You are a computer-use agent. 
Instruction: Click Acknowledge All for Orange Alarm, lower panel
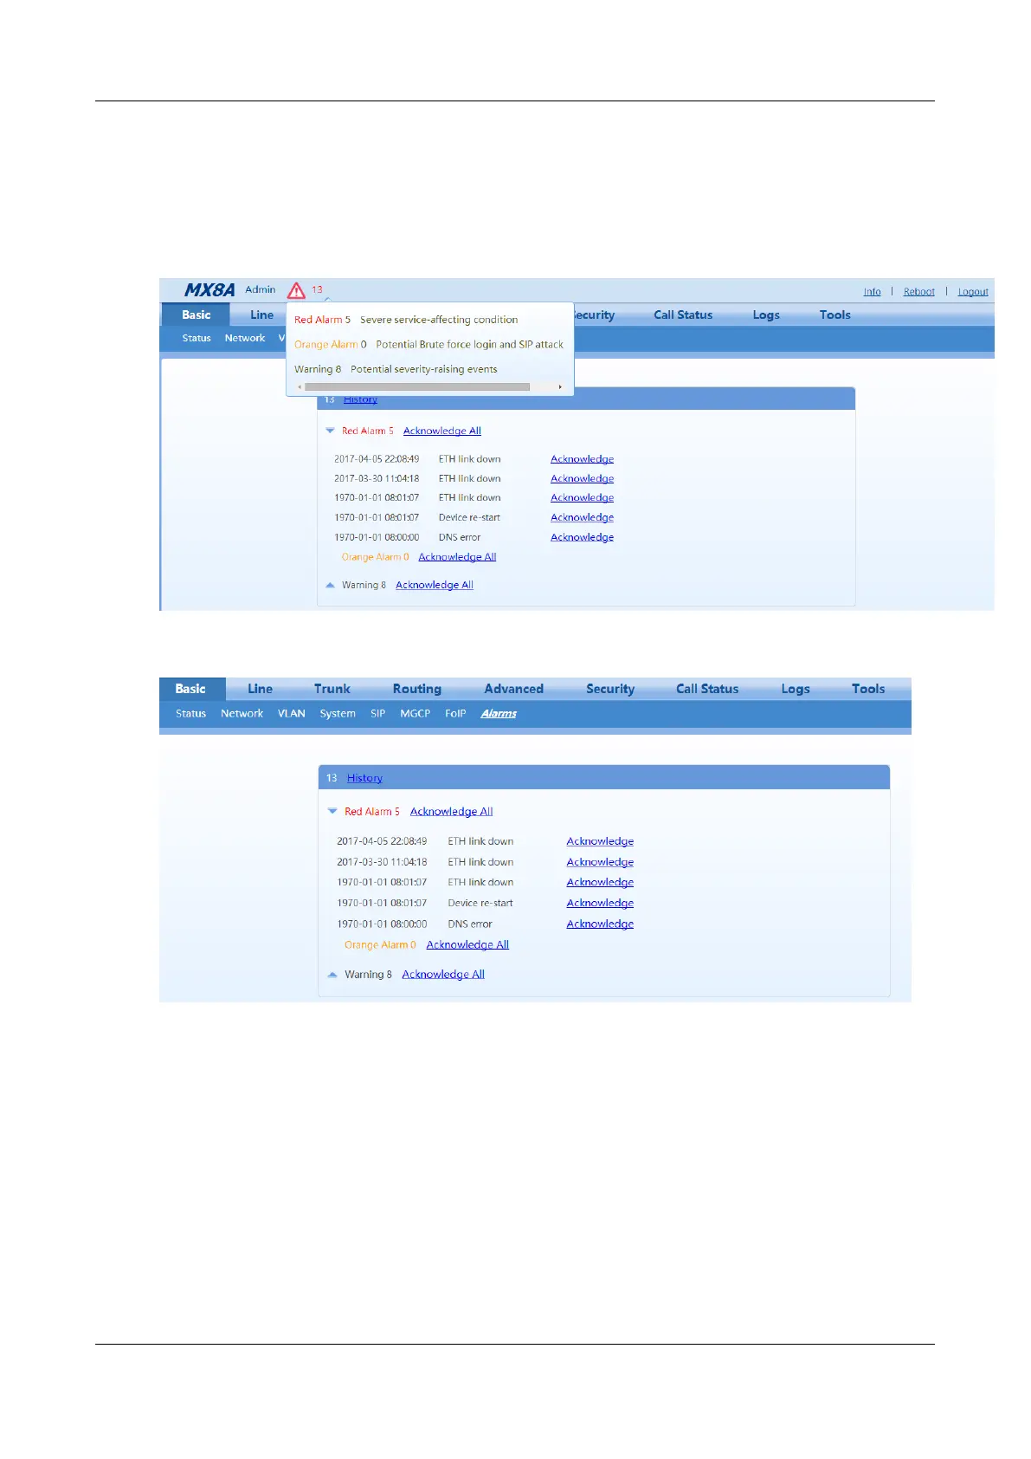pyautogui.click(x=467, y=945)
